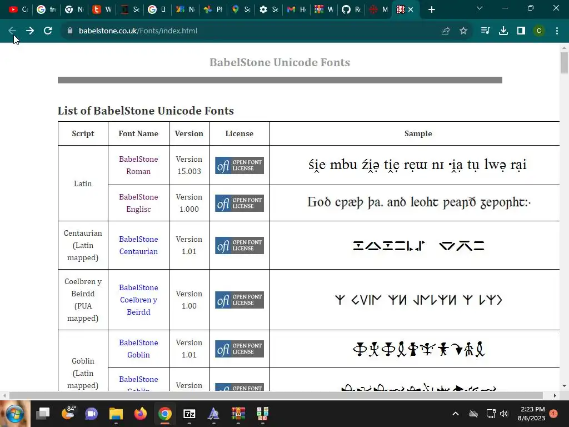Open a new tab with plus button
This screenshot has width=569, height=427.
coord(431,10)
